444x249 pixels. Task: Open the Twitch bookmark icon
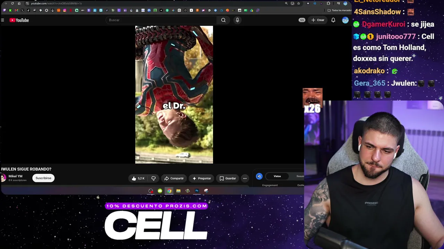4,10
